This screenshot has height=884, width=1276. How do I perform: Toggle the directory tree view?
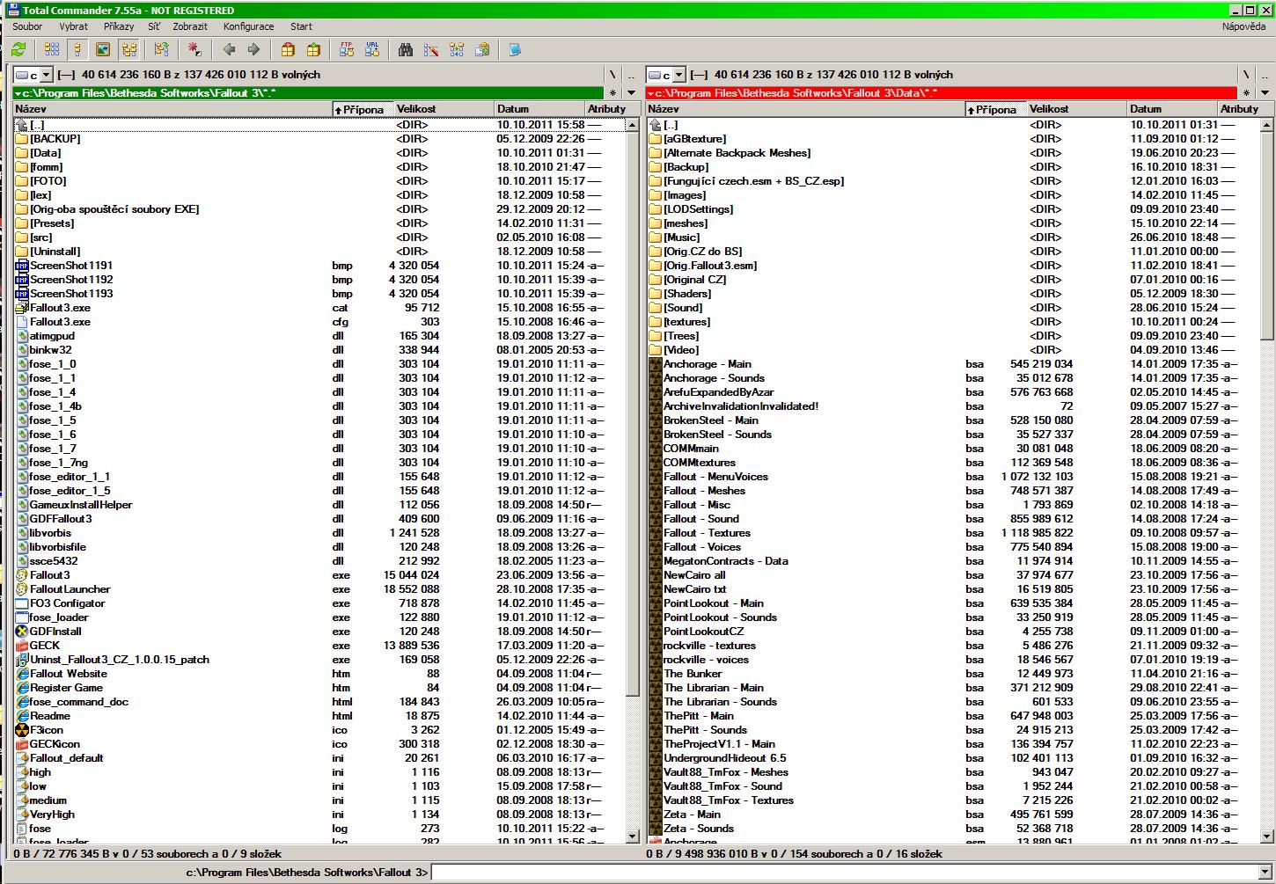(128, 50)
